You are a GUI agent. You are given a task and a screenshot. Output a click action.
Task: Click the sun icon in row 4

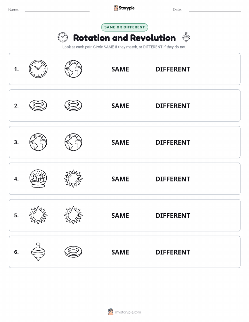click(x=73, y=179)
